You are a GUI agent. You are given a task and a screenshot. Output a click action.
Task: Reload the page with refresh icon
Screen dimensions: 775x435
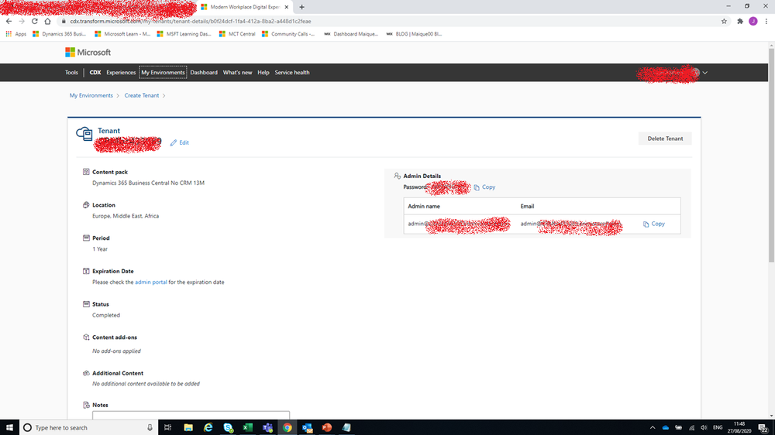pyautogui.click(x=35, y=21)
